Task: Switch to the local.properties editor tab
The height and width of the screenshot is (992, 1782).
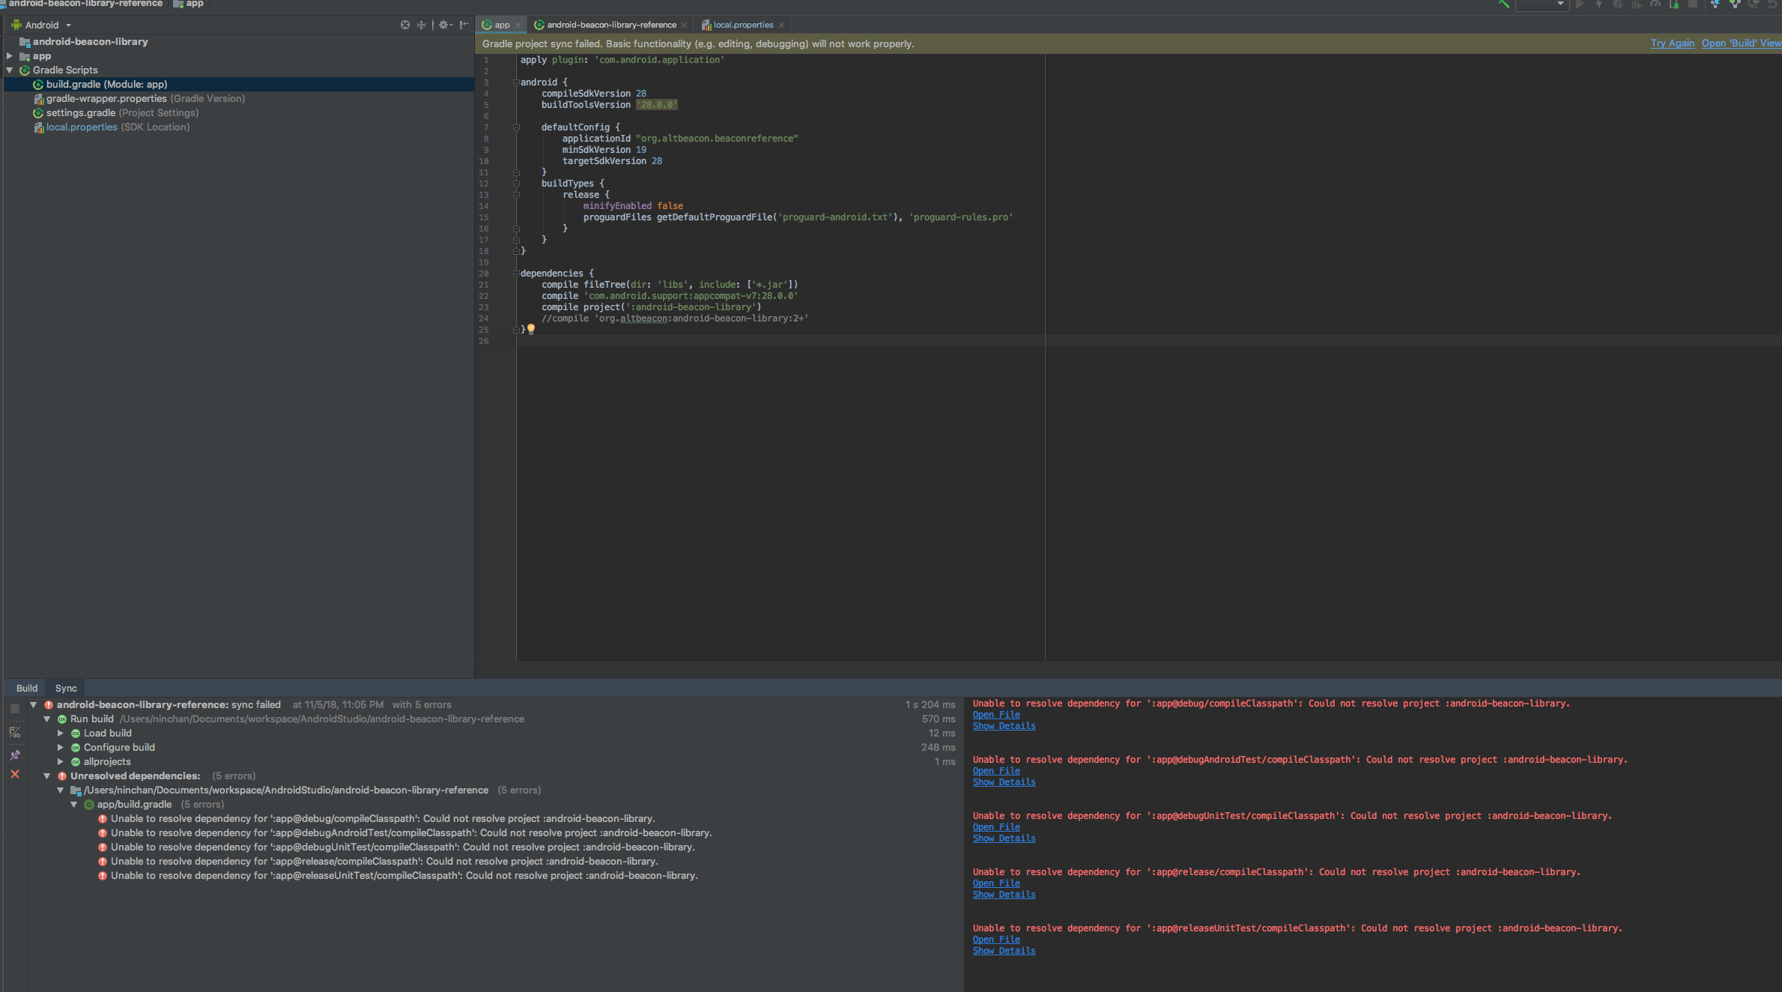Action: coord(742,25)
